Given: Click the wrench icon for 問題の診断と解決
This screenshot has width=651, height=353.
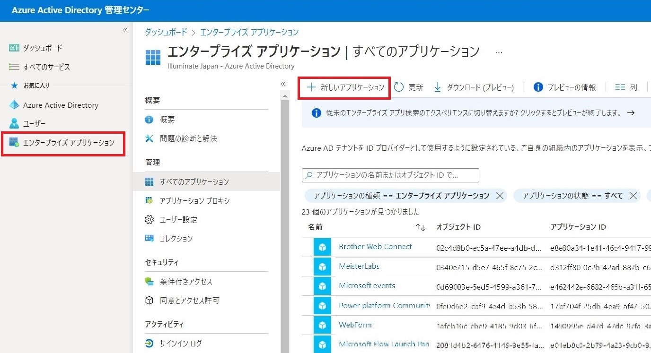Looking at the screenshot, I should click(x=149, y=138).
